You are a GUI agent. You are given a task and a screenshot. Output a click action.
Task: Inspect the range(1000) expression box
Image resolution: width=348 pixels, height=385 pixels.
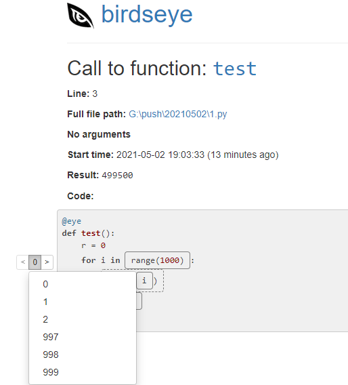point(157,260)
